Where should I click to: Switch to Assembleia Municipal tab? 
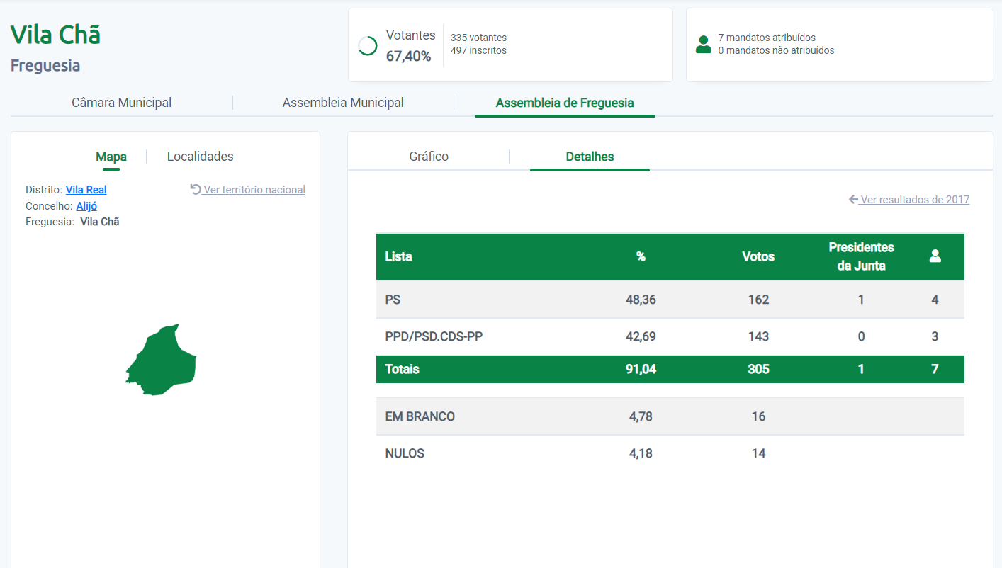343,103
